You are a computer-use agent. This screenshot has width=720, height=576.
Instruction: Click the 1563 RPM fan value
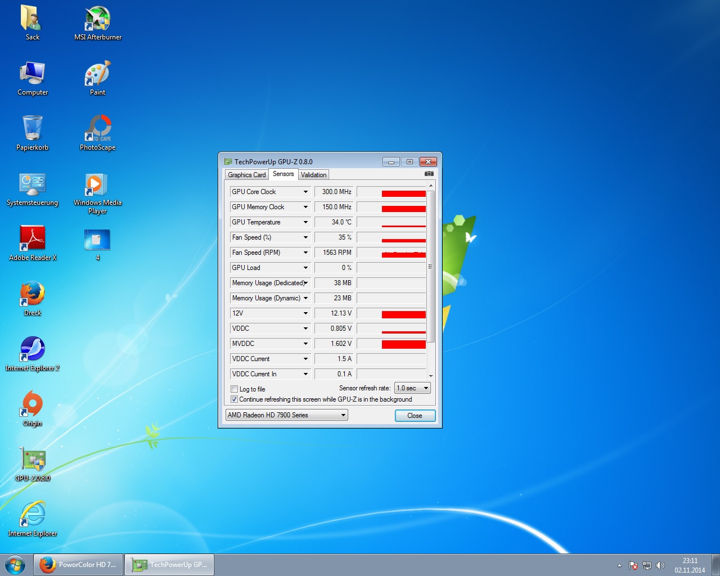(334, 253)
